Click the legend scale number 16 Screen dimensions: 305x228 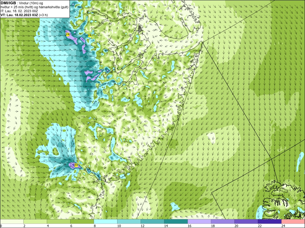click(189, 226)
